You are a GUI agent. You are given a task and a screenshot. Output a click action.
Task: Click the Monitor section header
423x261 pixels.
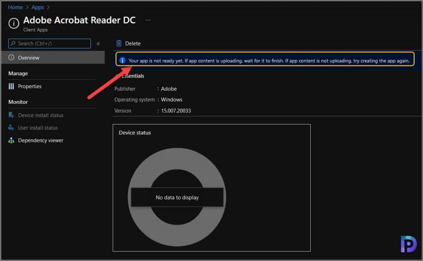click(x=18, y=102)
